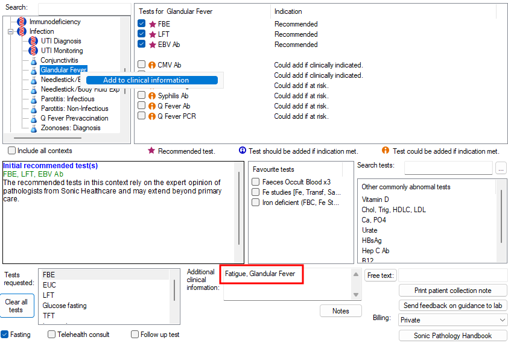Tick the Q Fever PCR checkbox

point(142,116)
